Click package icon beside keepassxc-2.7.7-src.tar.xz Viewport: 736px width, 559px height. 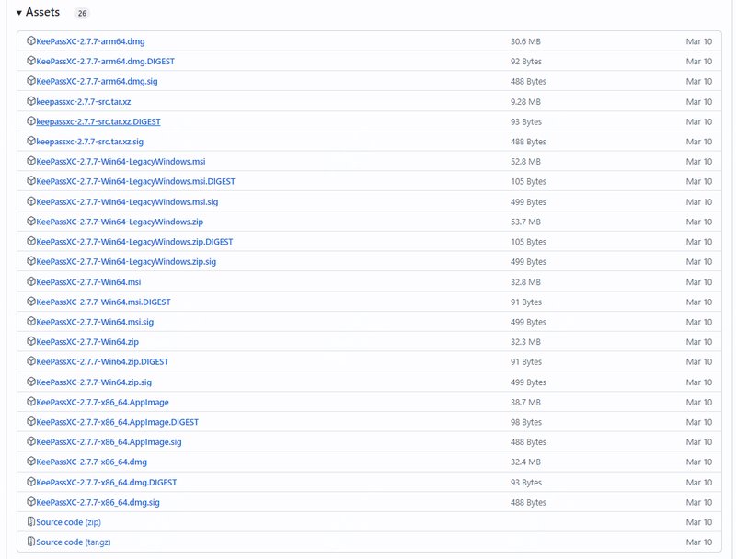(x=31, y=101)
